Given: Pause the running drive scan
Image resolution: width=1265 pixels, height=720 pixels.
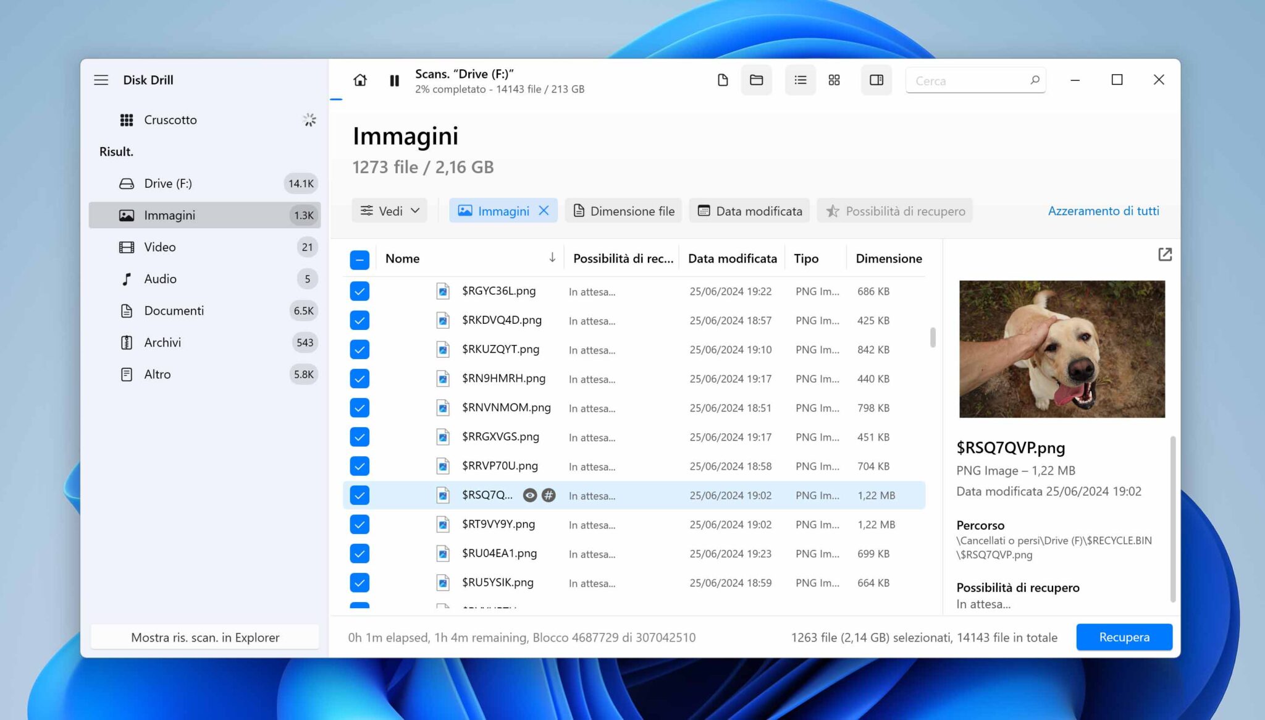Looking at the screenshot, I should (x=394, y=80).
